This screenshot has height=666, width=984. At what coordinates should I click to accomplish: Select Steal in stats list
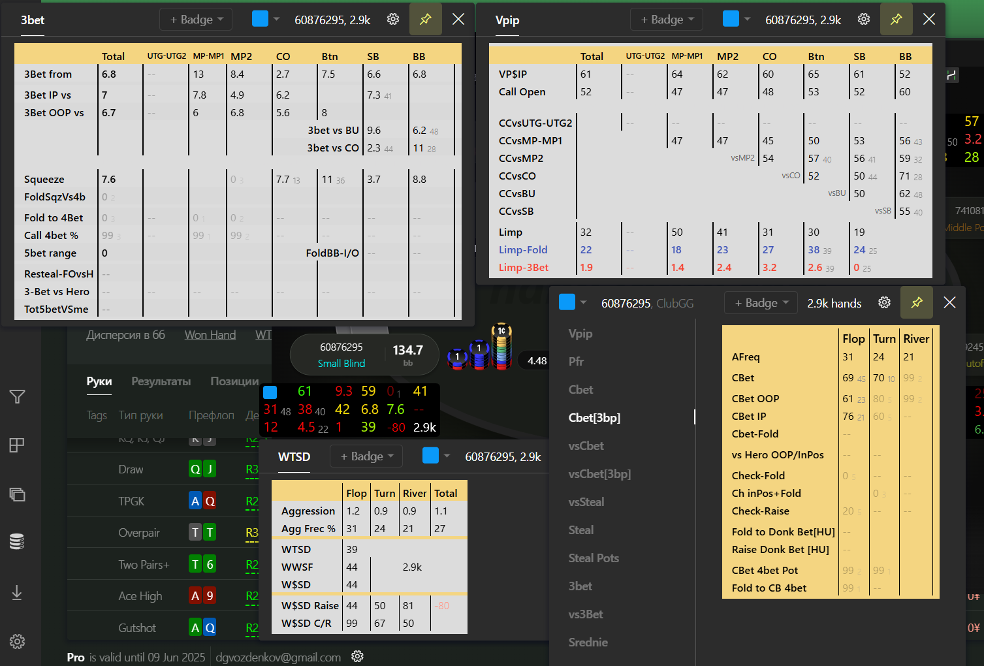click(x=581, y=530)
